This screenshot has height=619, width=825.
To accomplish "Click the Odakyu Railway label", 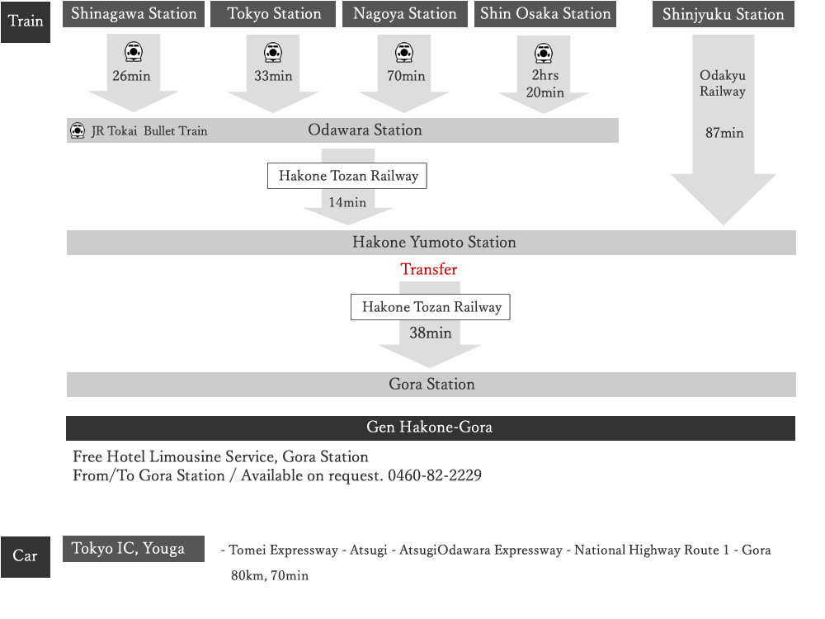I will pyautogui.click(x=723, y=83).
